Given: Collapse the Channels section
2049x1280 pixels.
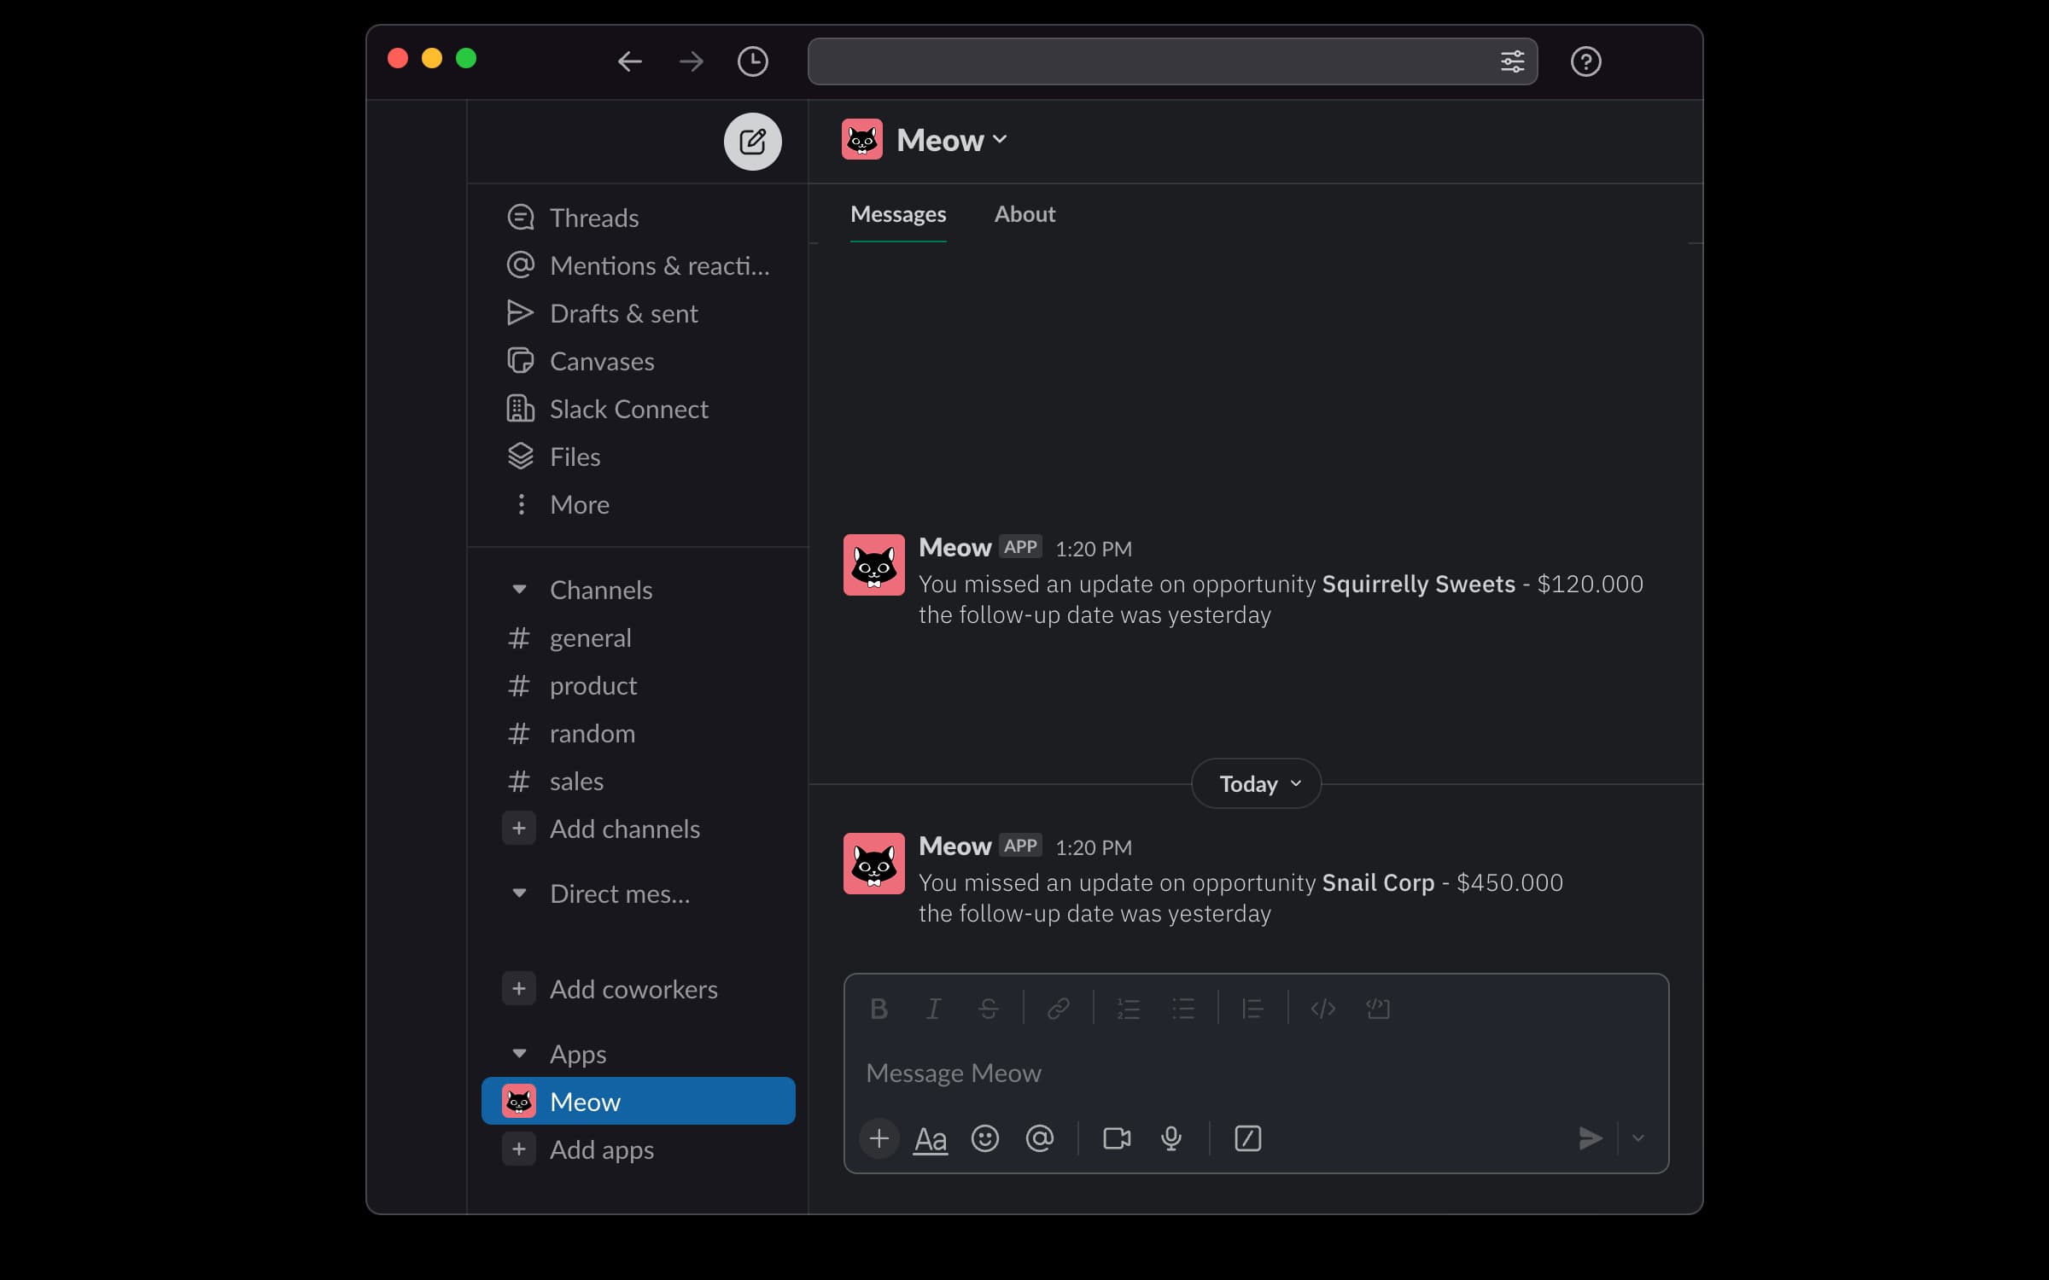Looking at the screenshot, I should tap(518, 590).
